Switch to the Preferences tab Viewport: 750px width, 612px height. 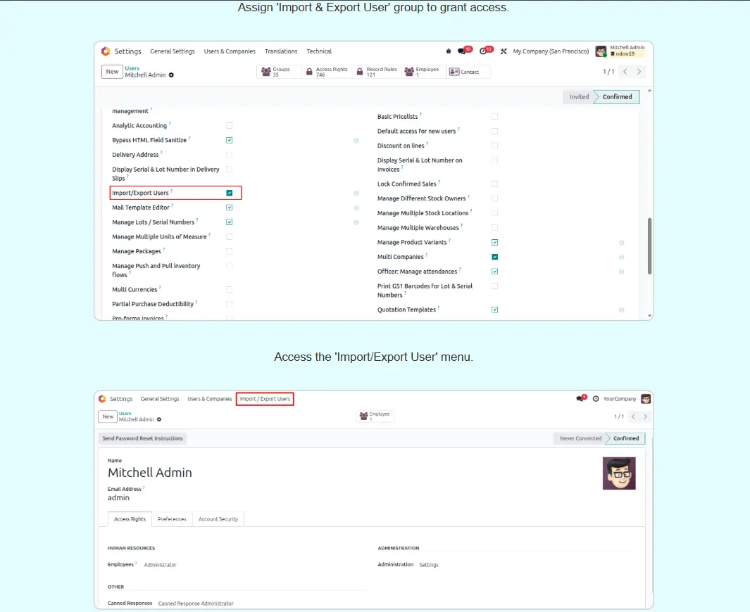(x=172, y=519)
